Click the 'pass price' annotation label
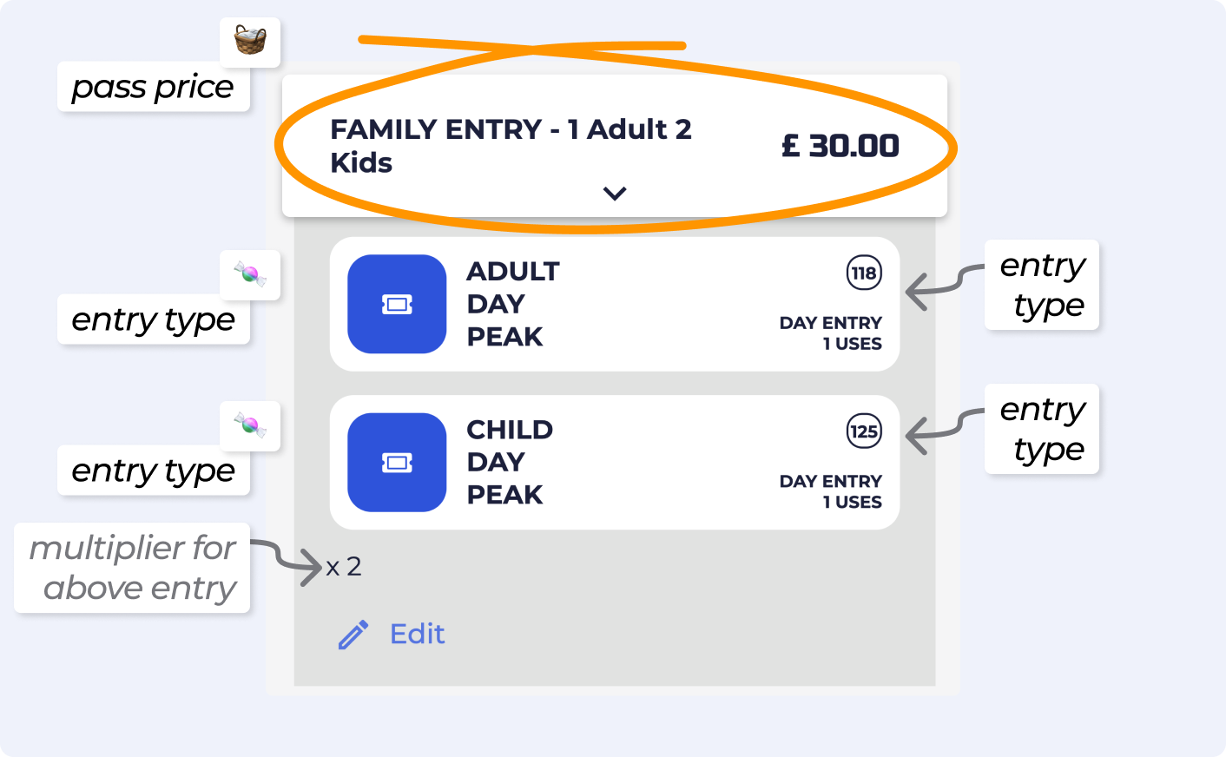The height and width of the screenshot is (757, 1226). coord(153,87)
